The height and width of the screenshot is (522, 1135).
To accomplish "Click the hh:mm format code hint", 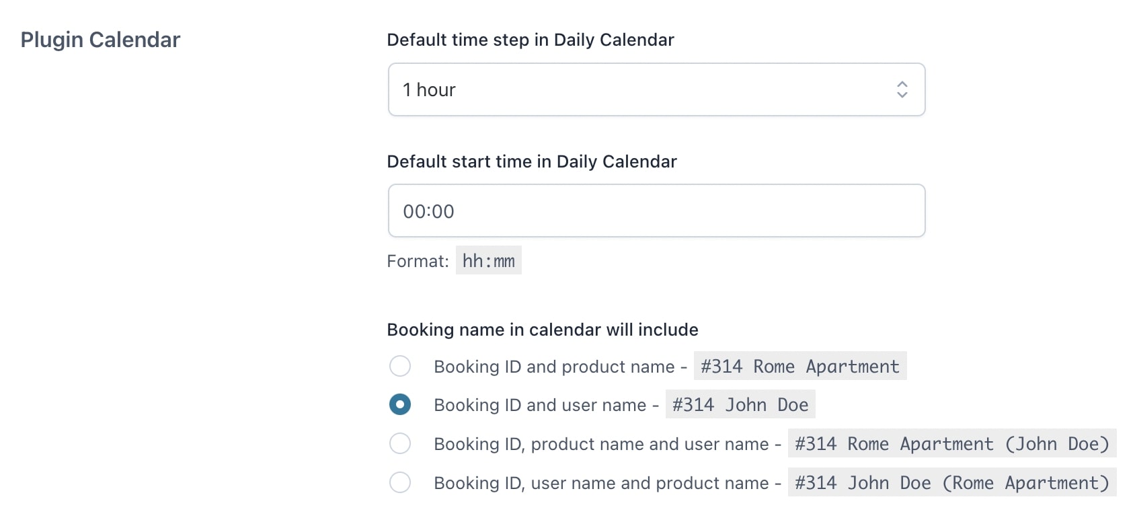I will 489,260.
